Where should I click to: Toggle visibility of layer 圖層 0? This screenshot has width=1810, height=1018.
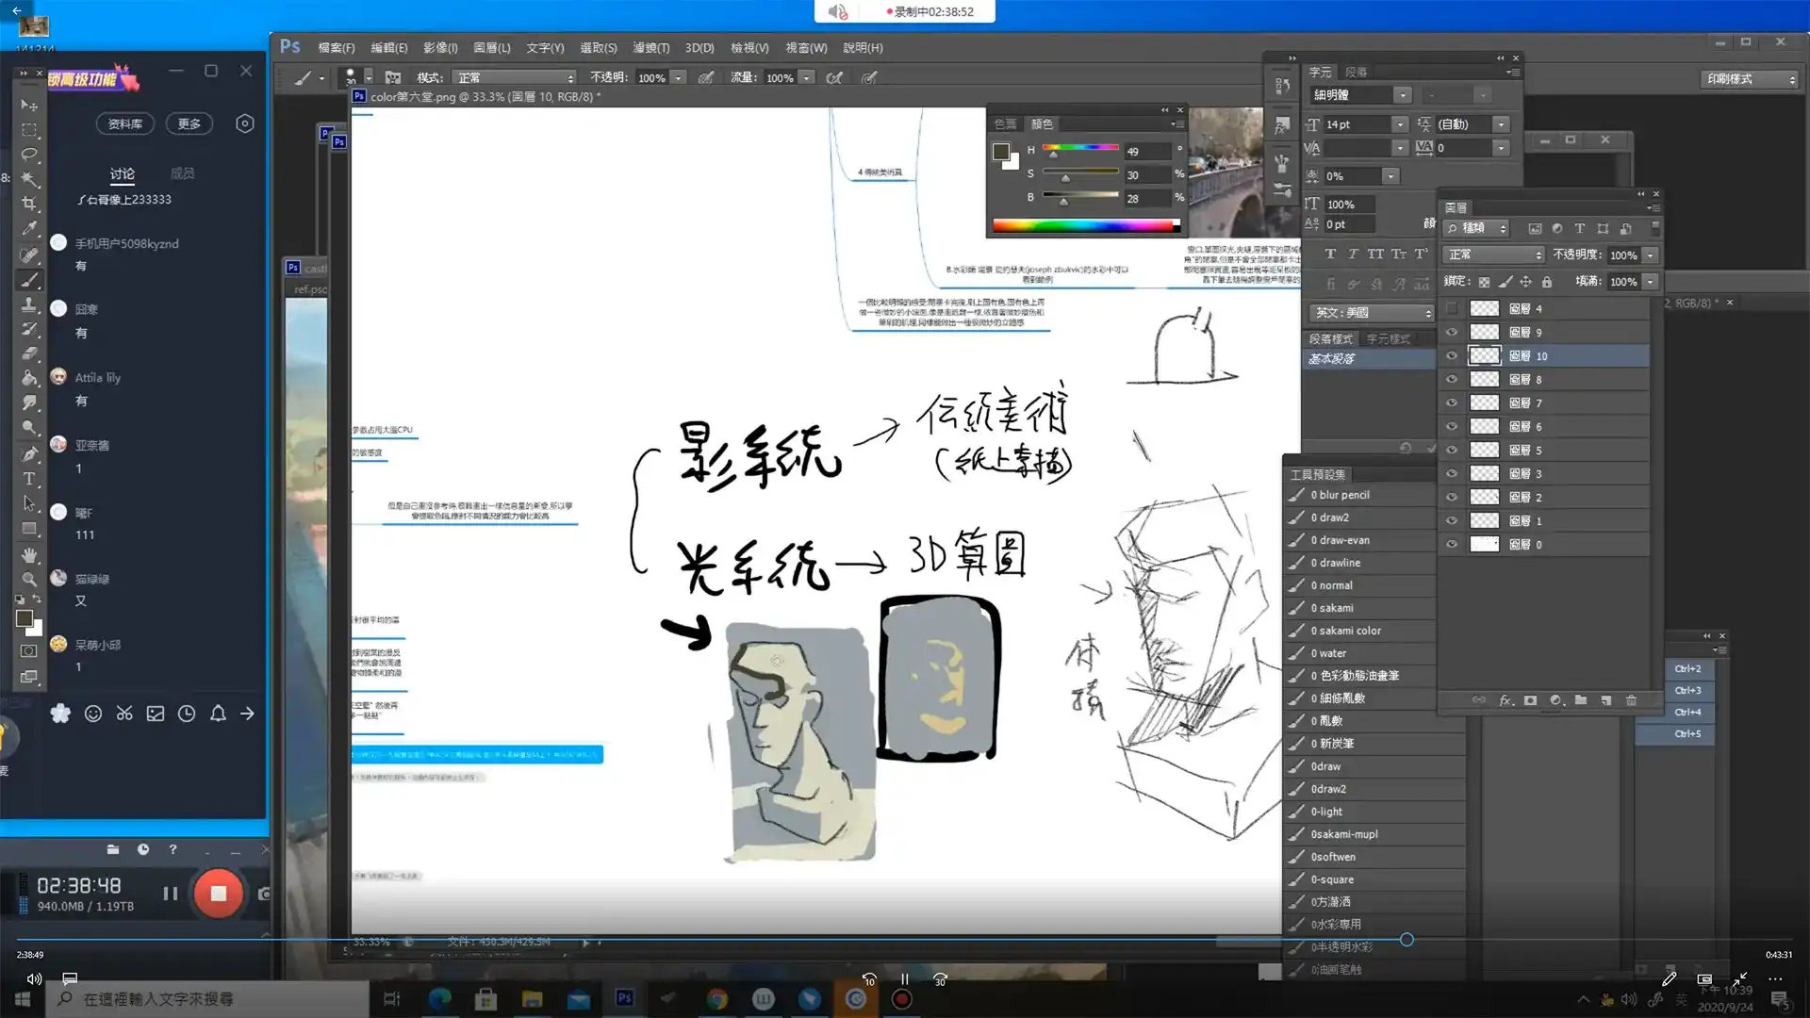point(1452,544)
